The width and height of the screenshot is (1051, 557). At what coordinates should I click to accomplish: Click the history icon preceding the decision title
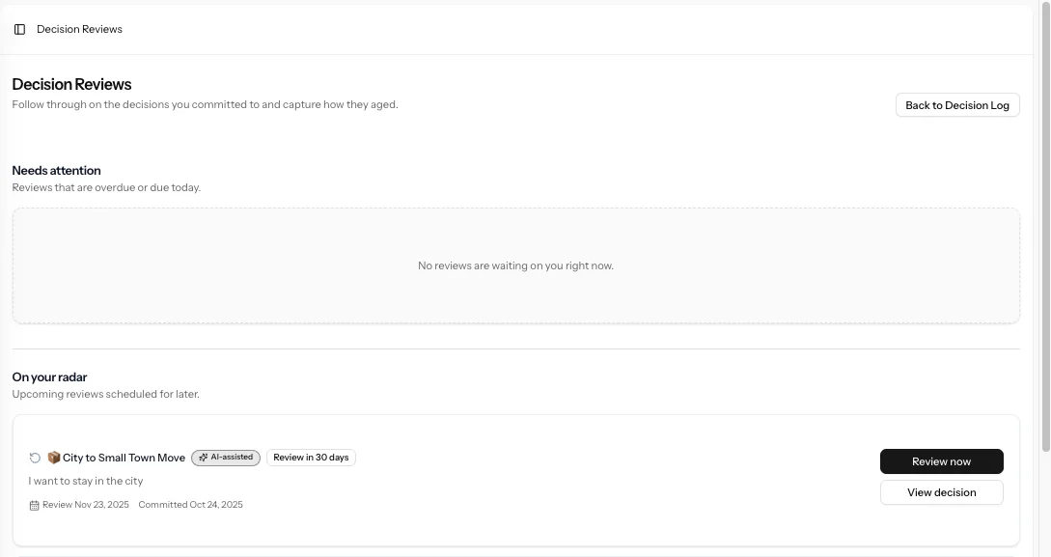(x=35, y=457)
